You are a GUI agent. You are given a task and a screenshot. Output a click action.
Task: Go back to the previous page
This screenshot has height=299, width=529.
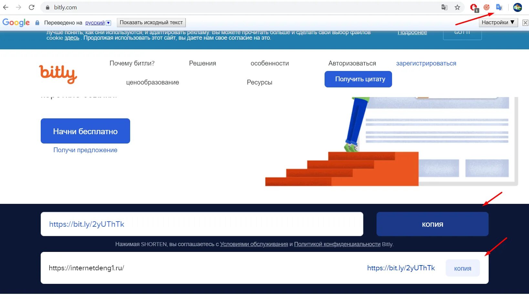click(6, 7)
